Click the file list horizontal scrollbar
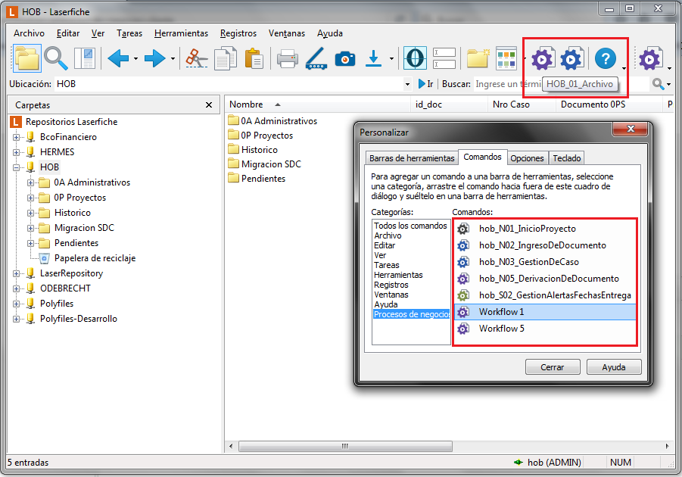The width and height of the screenshot is (682, 477). 345,446
